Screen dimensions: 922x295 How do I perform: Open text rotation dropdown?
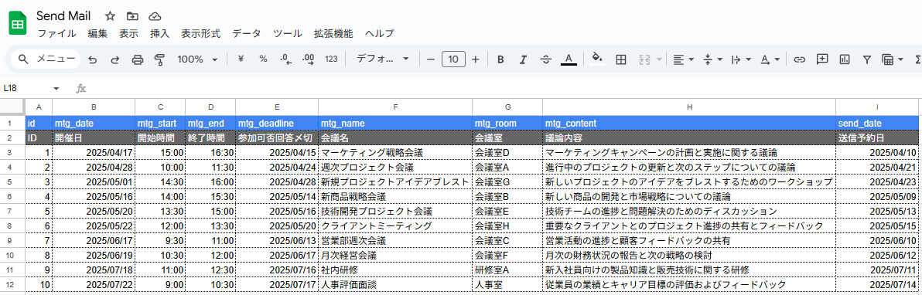coord(770,59)
